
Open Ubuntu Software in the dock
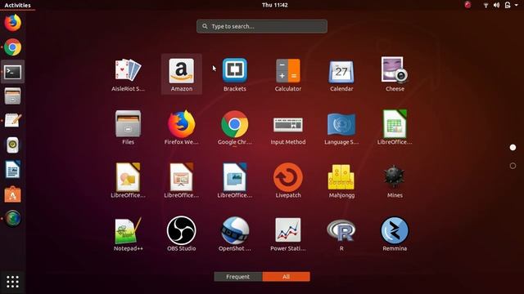13,194
